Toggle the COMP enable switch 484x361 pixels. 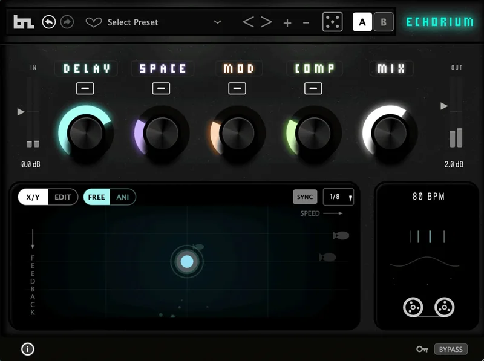tap(313, 88)
